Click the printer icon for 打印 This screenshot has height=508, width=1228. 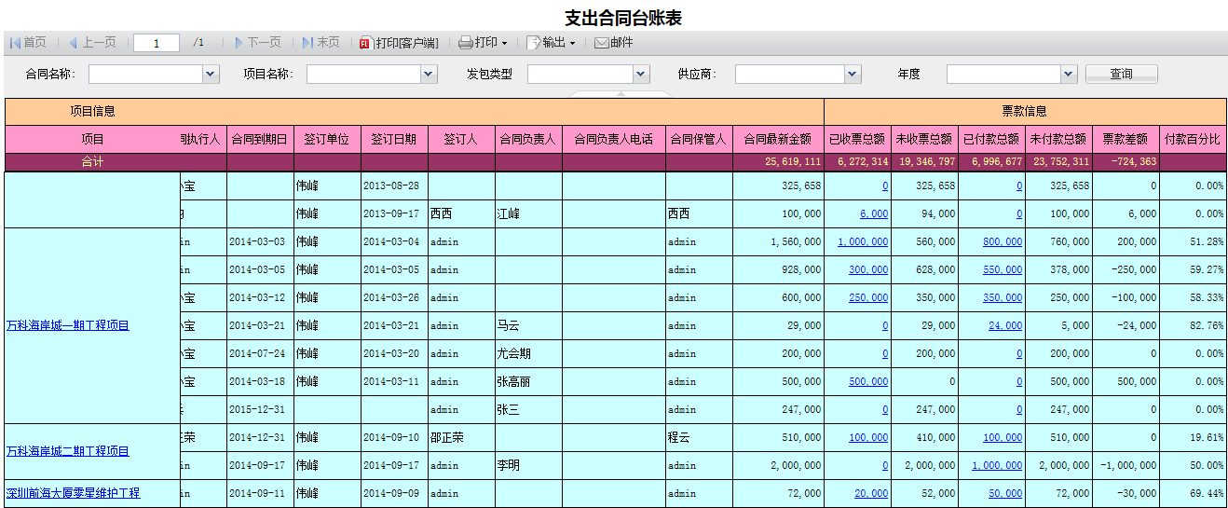[466, 43]
